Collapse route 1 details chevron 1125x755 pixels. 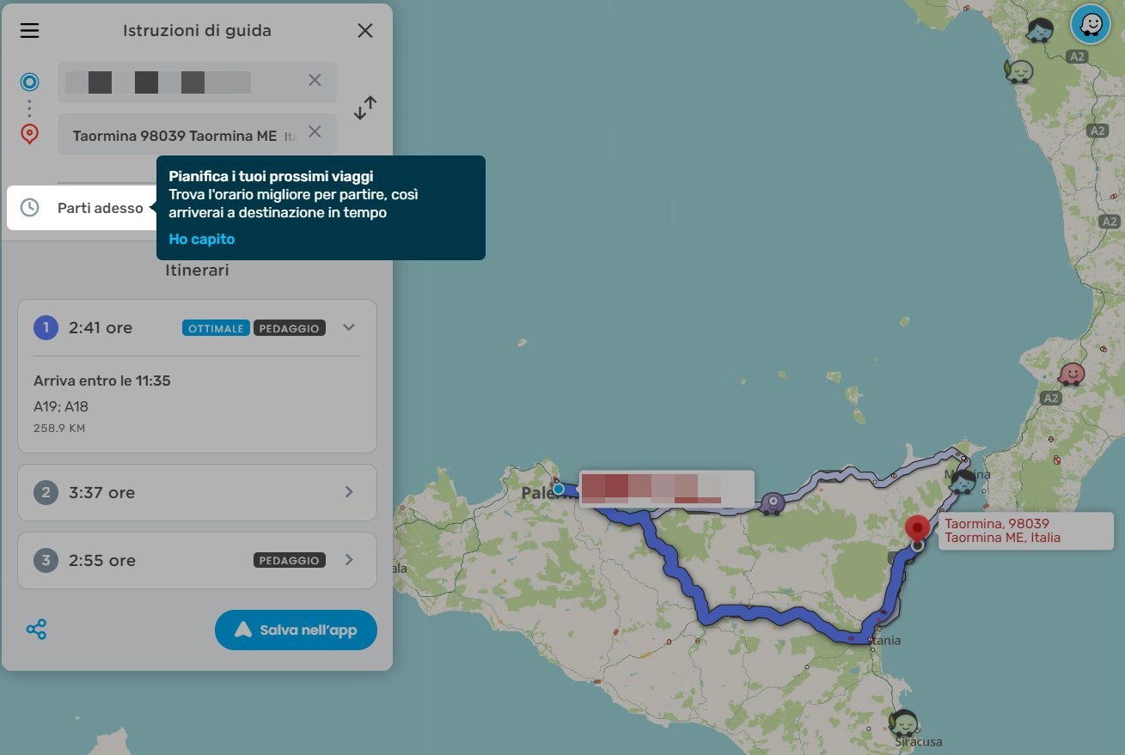tap(348, 327)
